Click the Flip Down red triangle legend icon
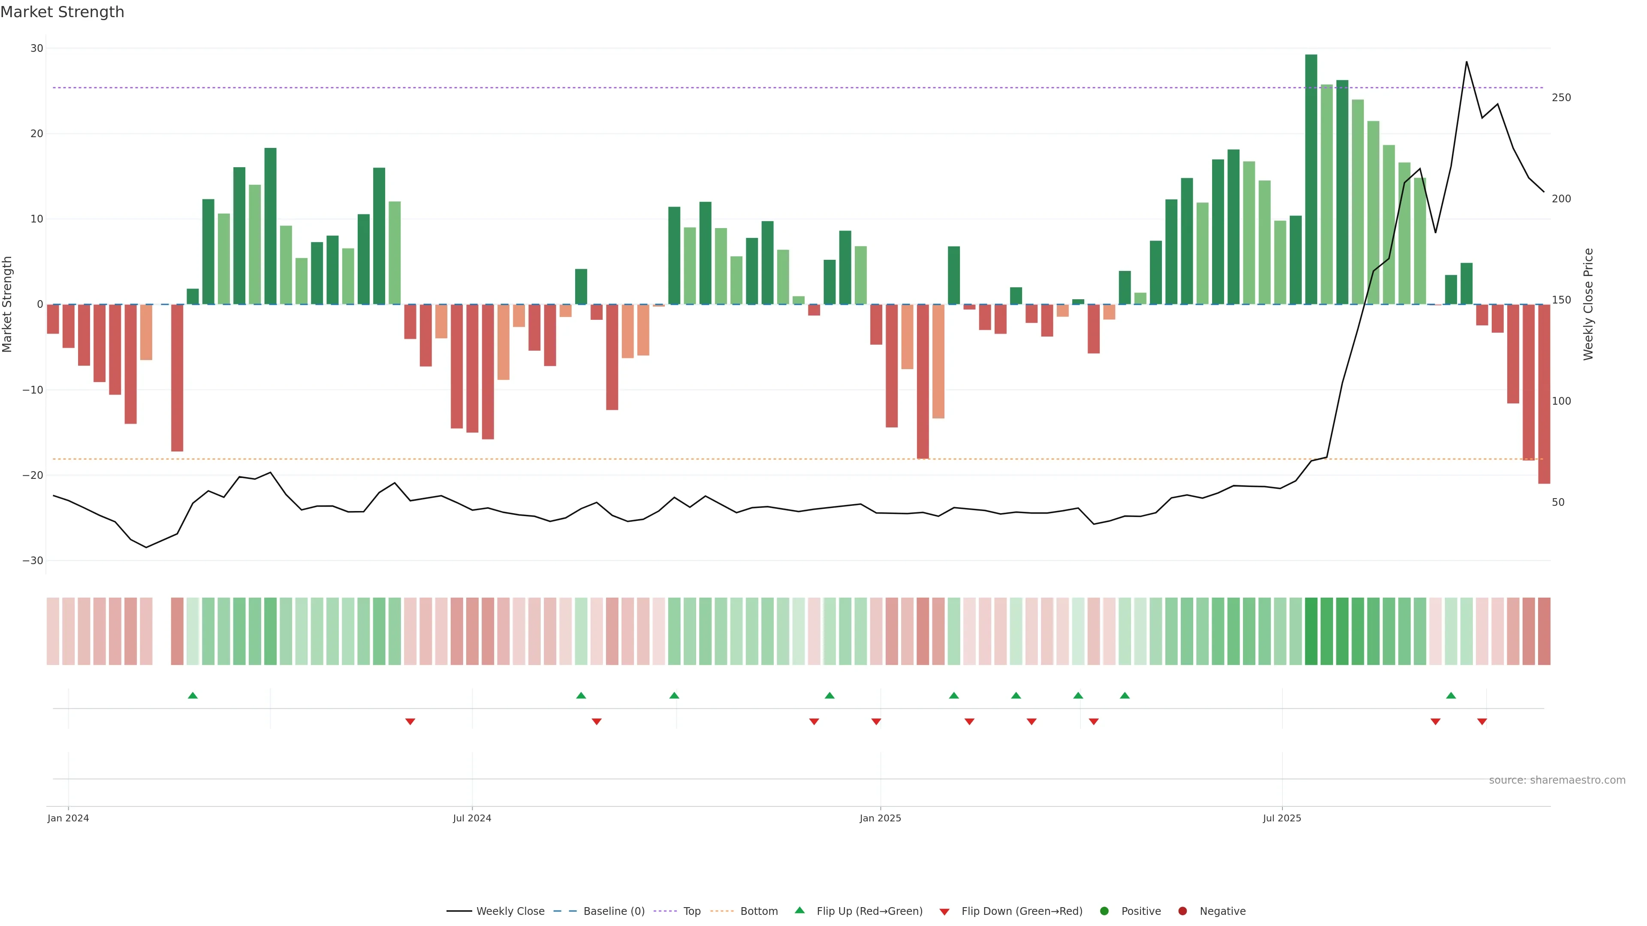Image resolution: width=1647 pixels, height=926 pixels. (944, 912)
